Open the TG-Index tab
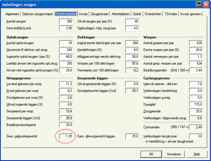The height and width of the screenshot is (161, 211). (171, 14)
